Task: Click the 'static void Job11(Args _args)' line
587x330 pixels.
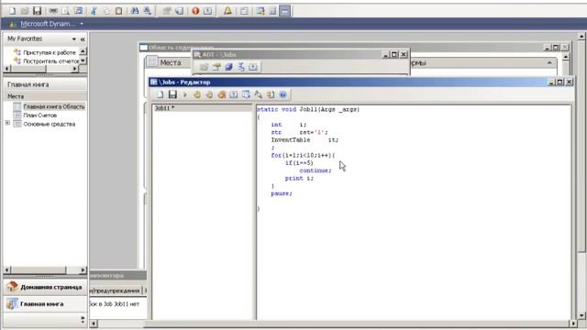Action: (x=308, y=109)
